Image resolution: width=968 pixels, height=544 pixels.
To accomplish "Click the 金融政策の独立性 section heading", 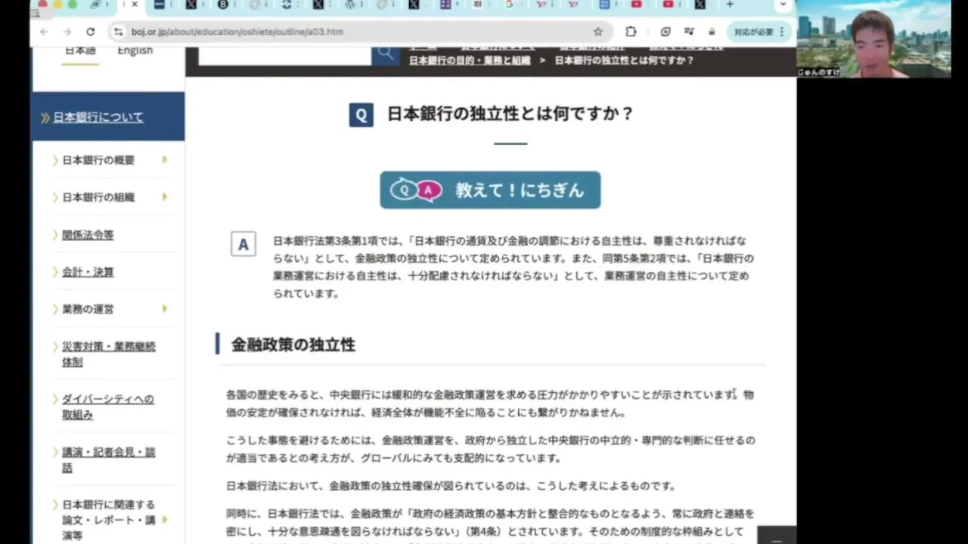I will (293, 345).
